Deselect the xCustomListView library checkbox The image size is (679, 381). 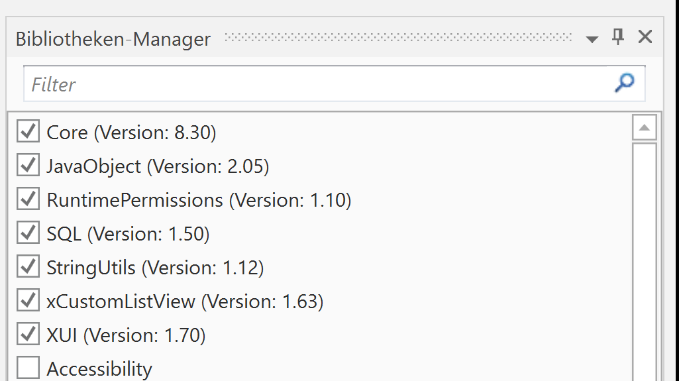pyautogui.click(x=28, y=301)
